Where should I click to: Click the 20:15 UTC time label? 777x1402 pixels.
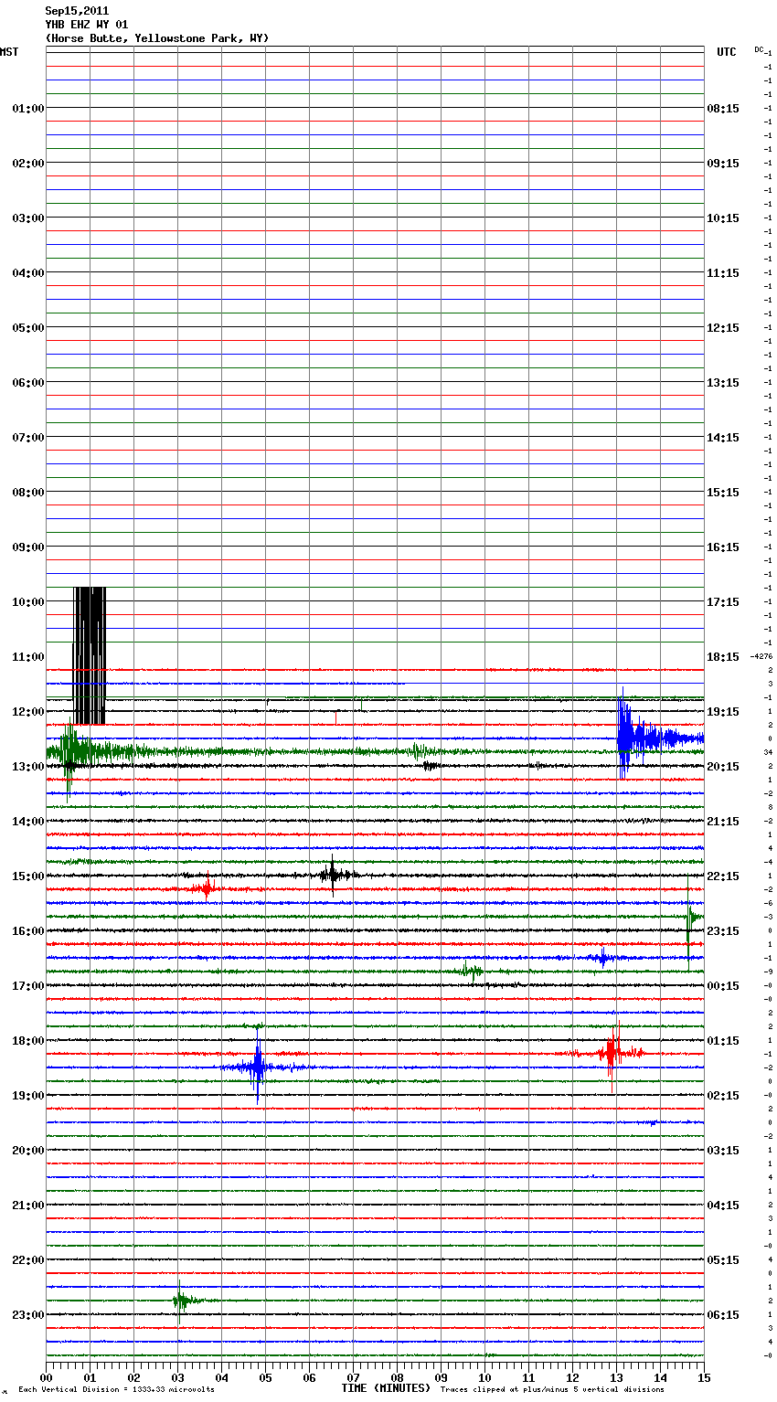(x=723, y=767)
